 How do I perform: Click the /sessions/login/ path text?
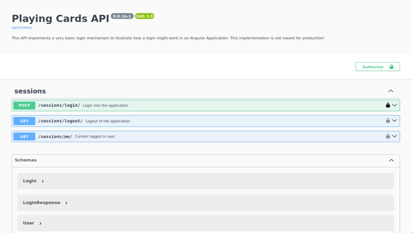point(59,105)
